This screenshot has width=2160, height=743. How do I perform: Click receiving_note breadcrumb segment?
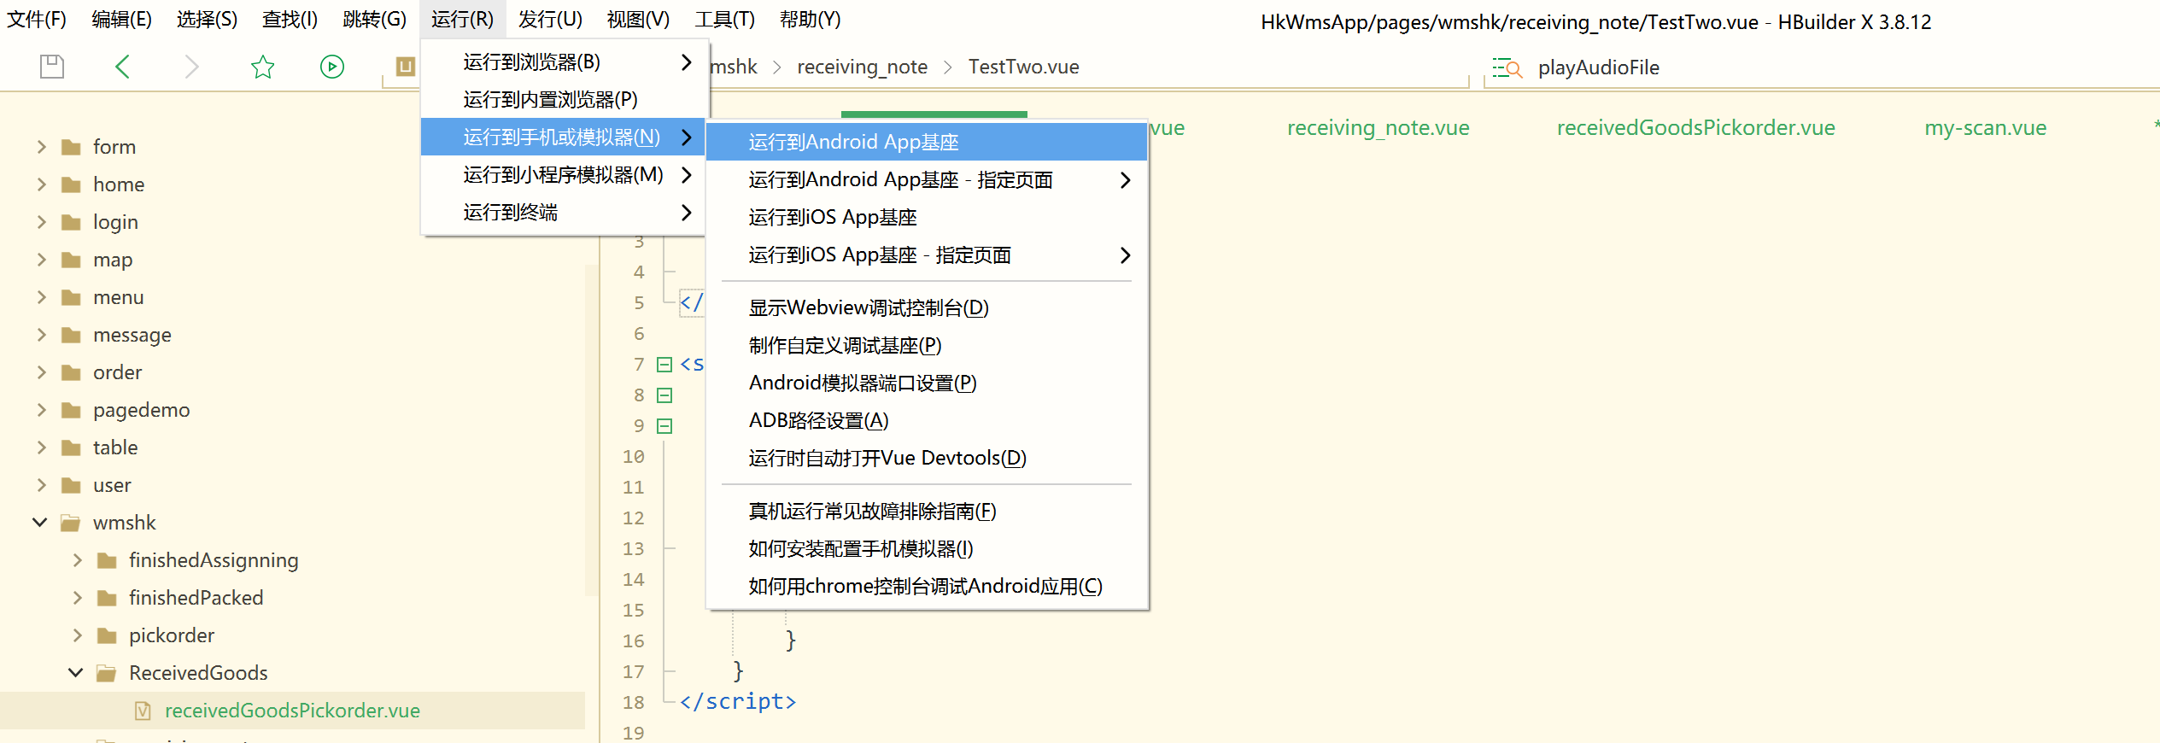click(862, 67)
